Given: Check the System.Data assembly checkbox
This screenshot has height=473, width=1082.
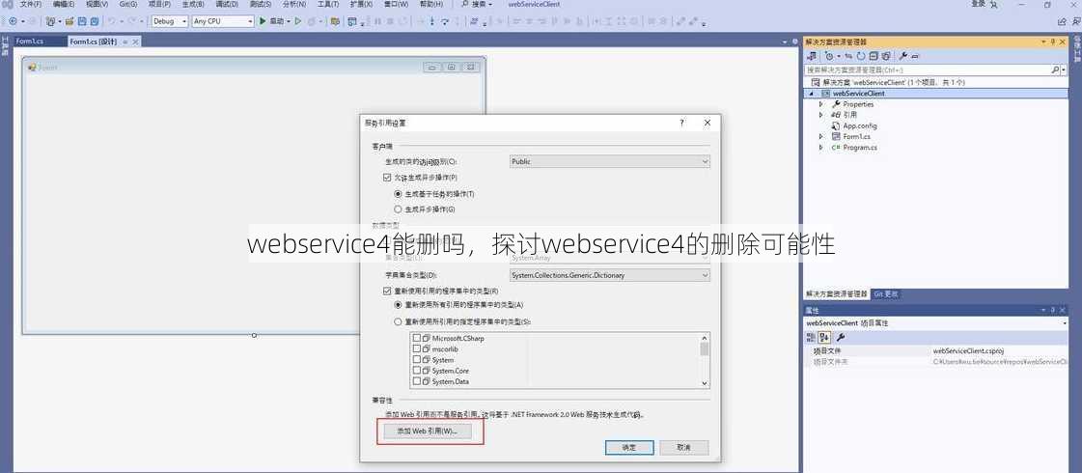Looking at the screenshot, I should [x=416, y=382].
